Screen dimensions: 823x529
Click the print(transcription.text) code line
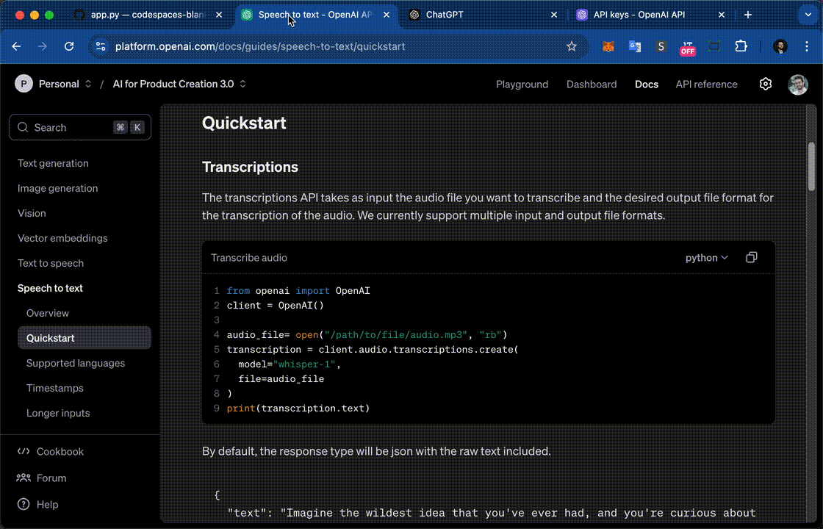[298, 409]
